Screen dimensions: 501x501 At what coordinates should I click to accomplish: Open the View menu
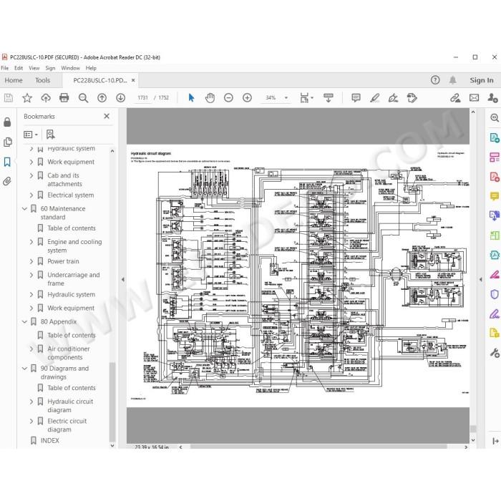click(34, 68)
